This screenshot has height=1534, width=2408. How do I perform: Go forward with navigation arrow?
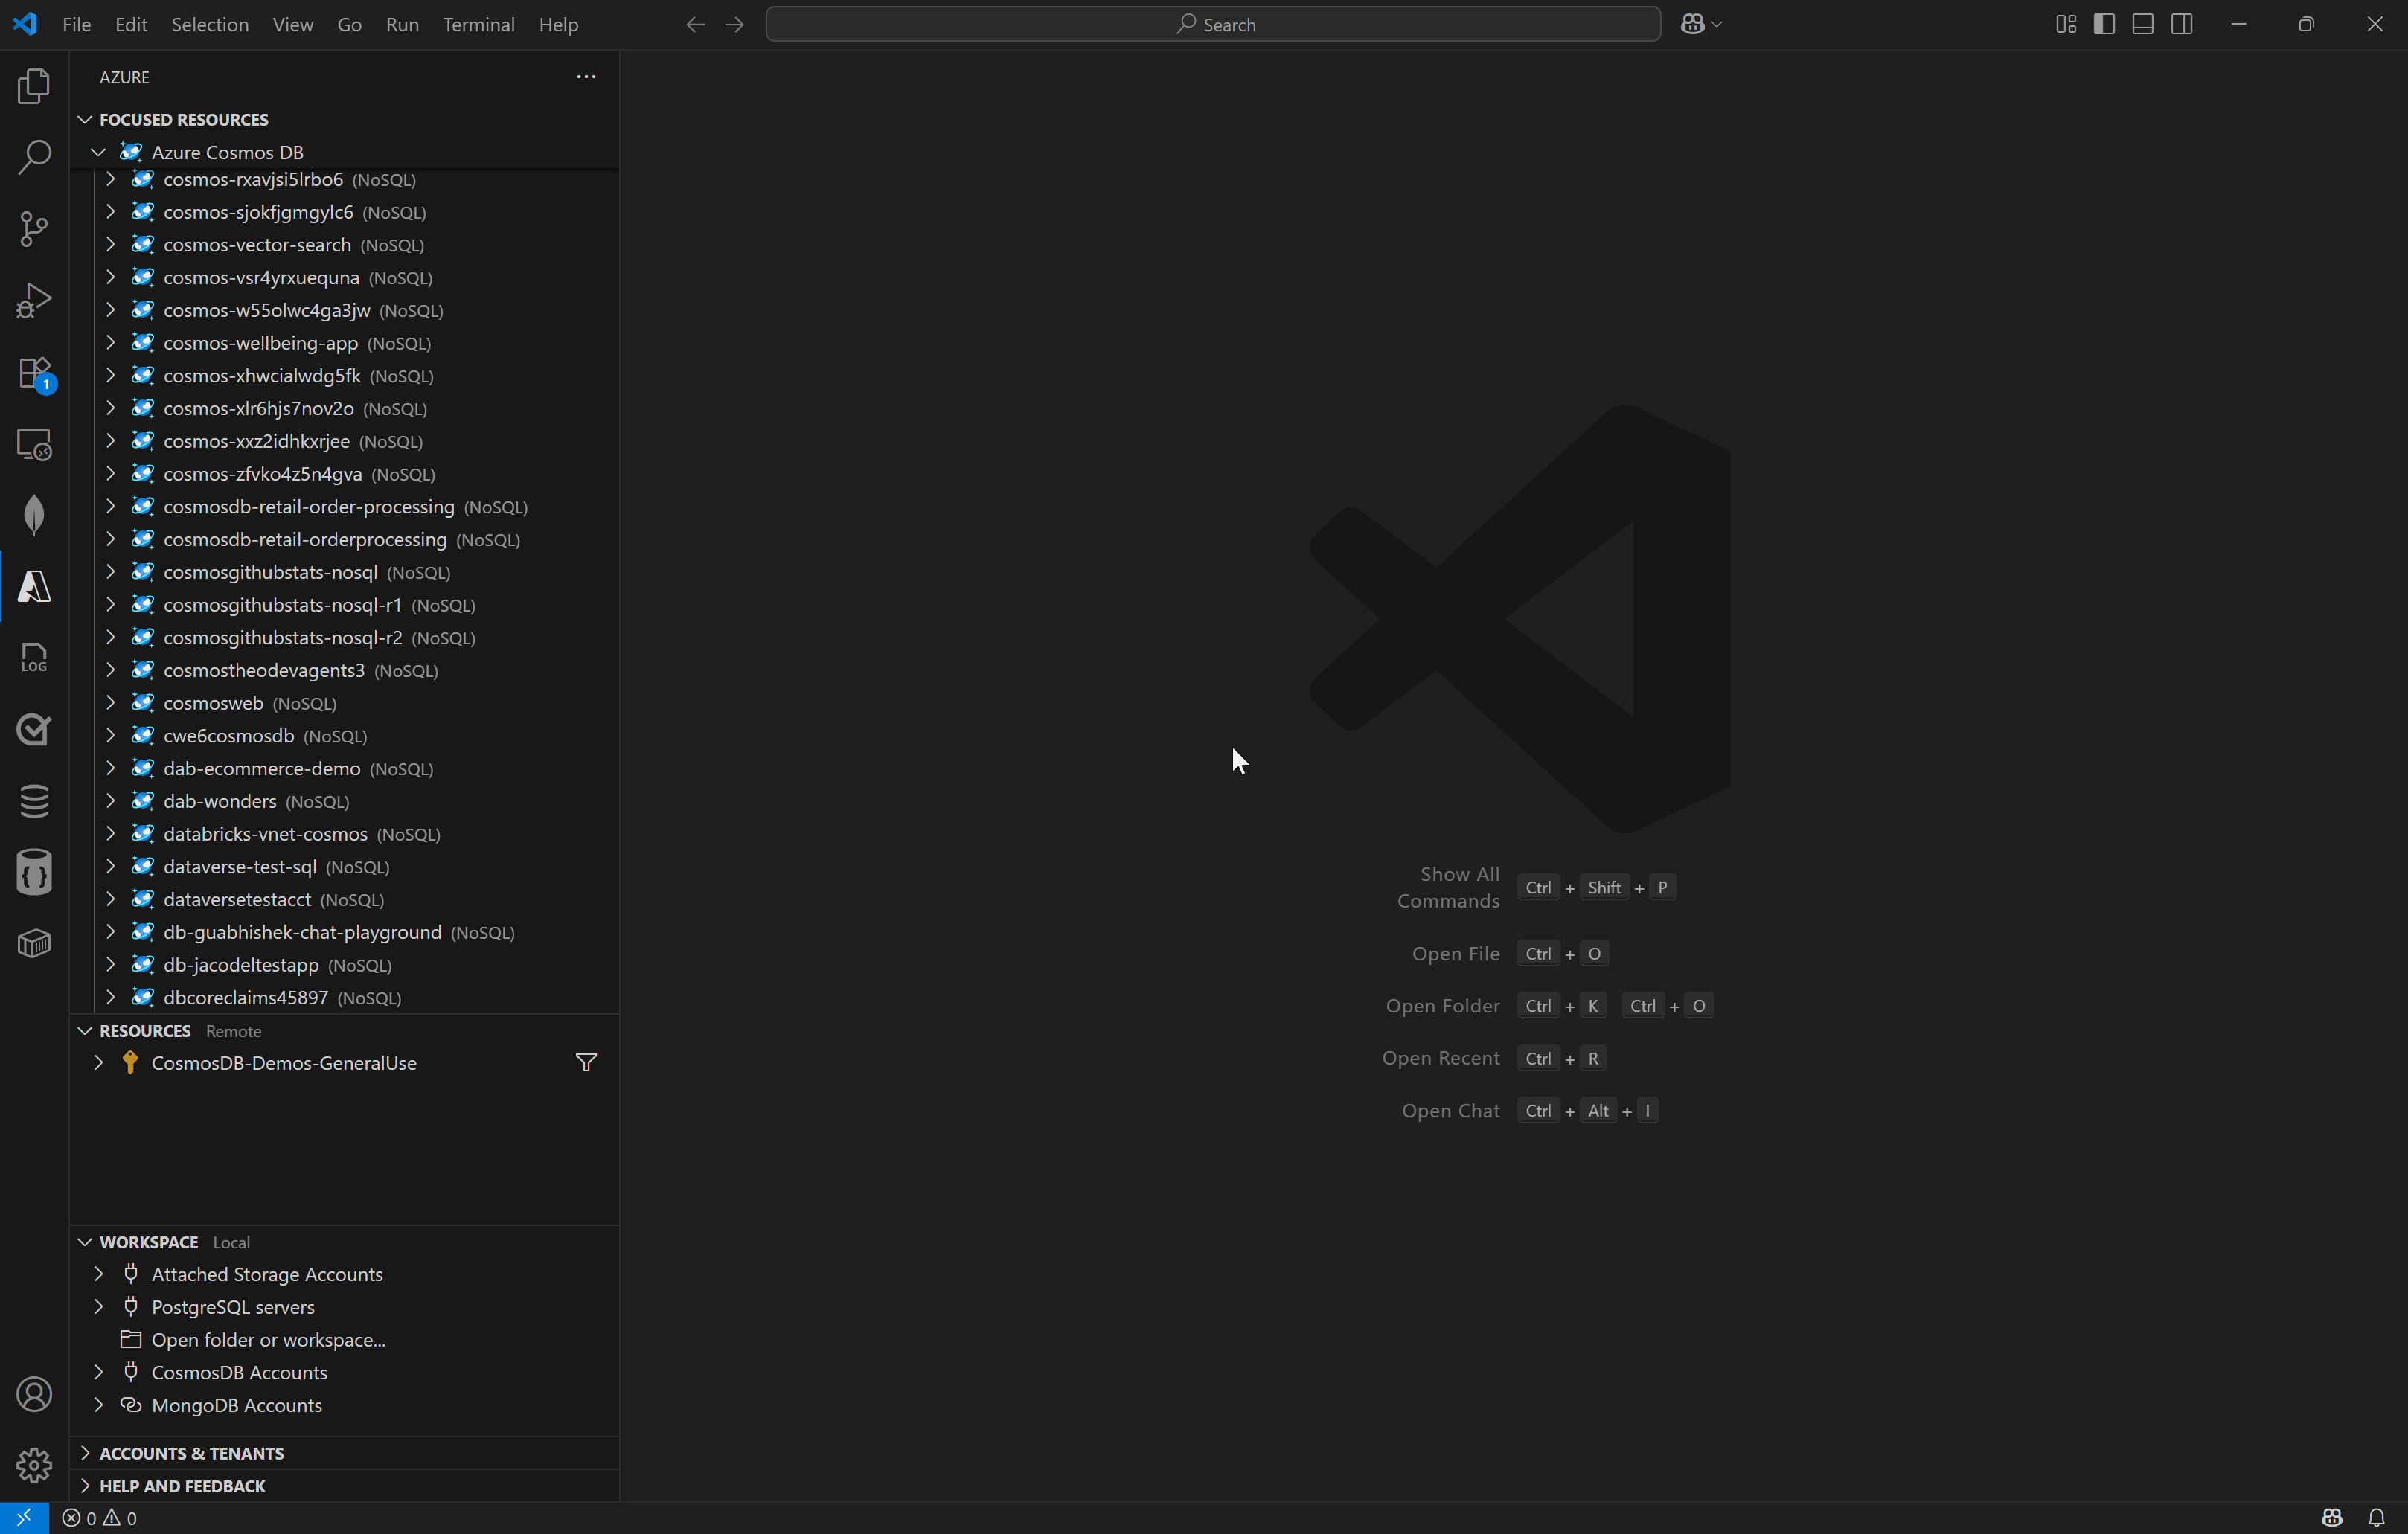[735, 24]
